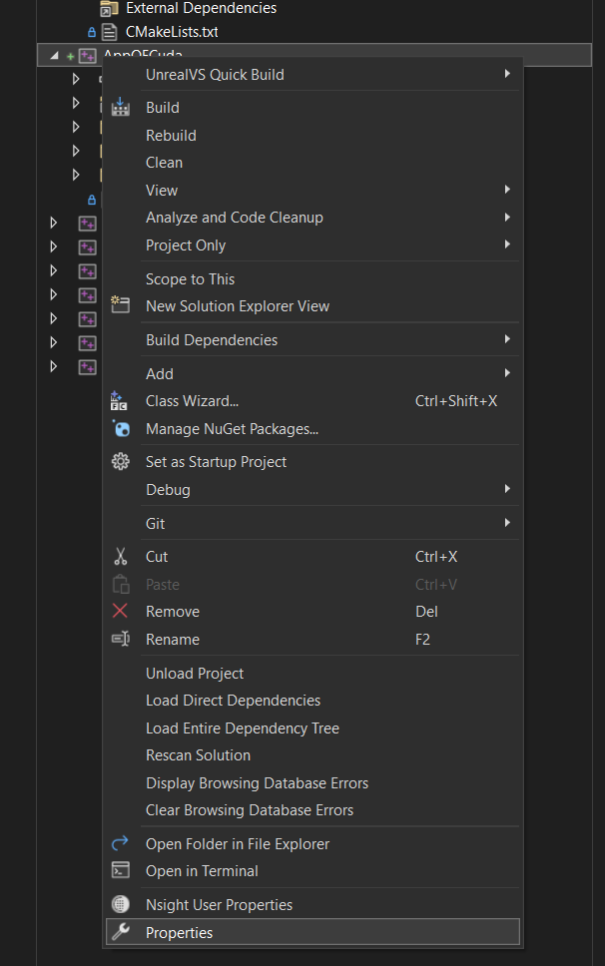Click the Manage NuGet Packages icon
The width and height of the screenshot is (605, 966).
click(121, 429)
